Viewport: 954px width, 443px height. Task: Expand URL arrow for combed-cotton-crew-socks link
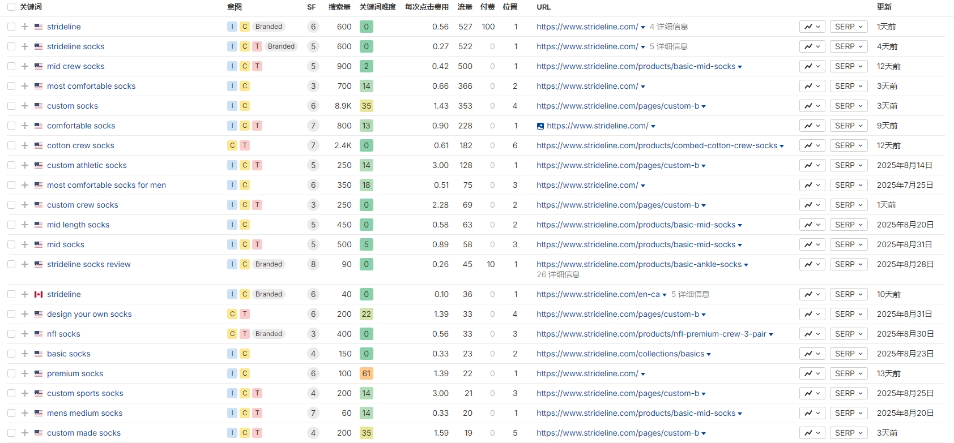(782, 146)
